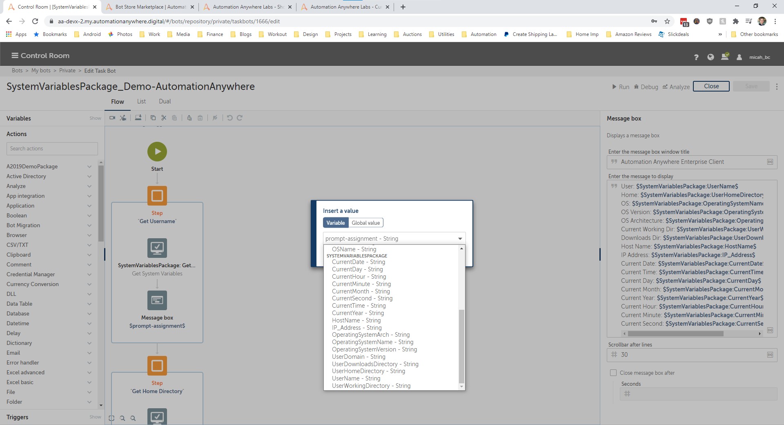Screen dimensions: 784x425
Task: Click the AISense recorder toolbar icon
Action: coord(123,118)
